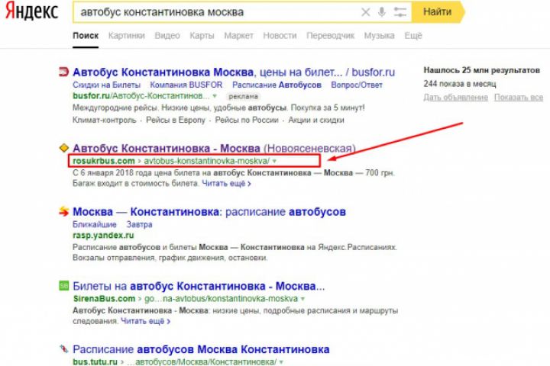Click the rosukrbus.com yellow diamond favicon
Viewport: 550px width, 366px height.
click(x=64, y=148)
